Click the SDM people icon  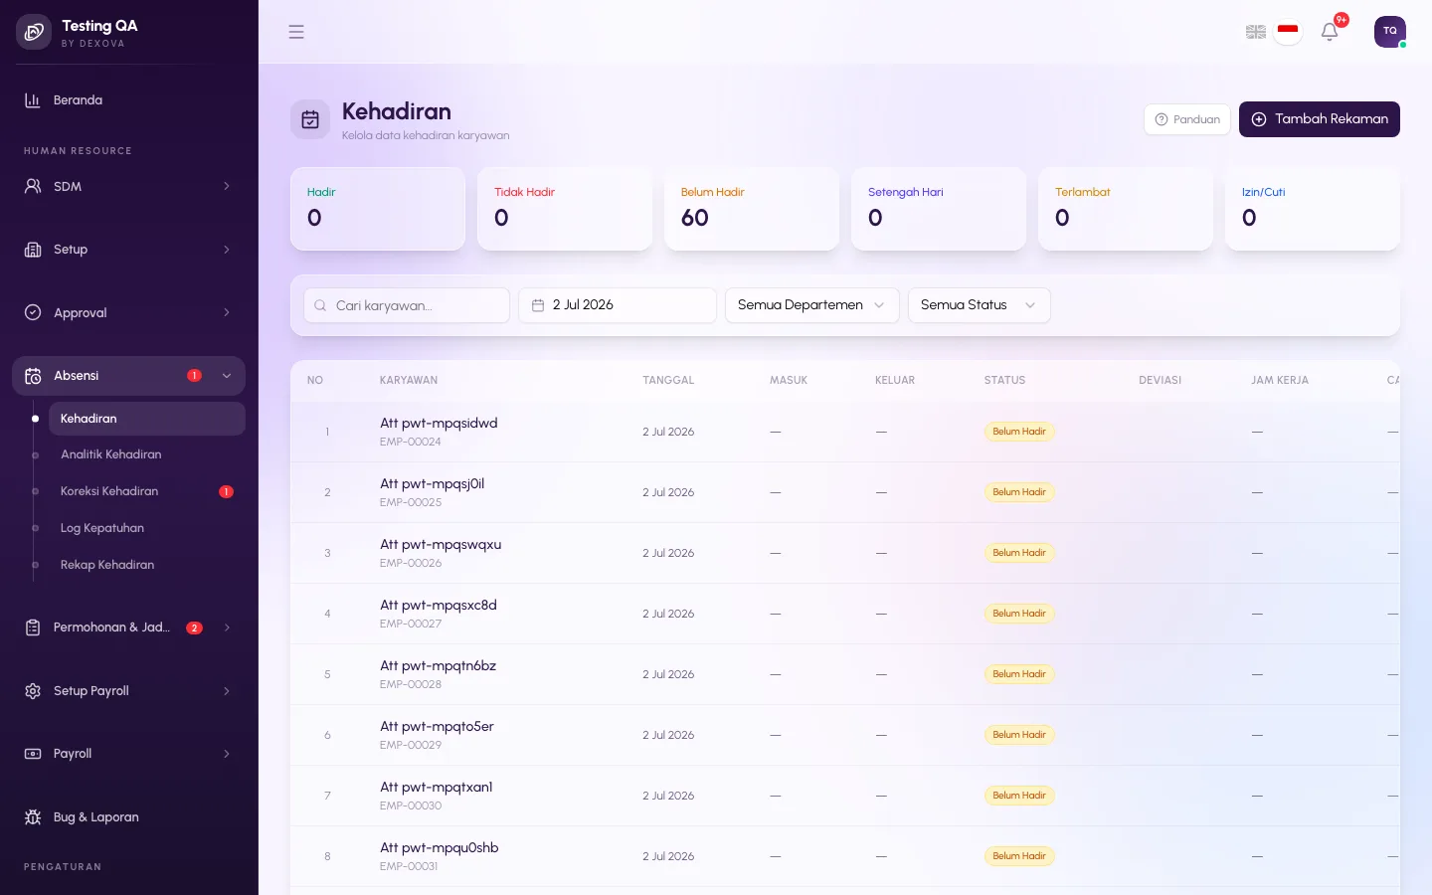point(33,186)
